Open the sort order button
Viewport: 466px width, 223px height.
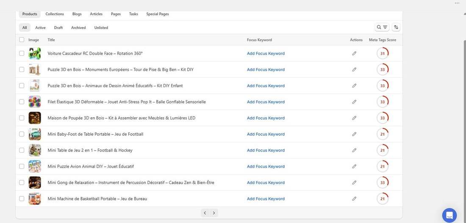pos(396,27)
